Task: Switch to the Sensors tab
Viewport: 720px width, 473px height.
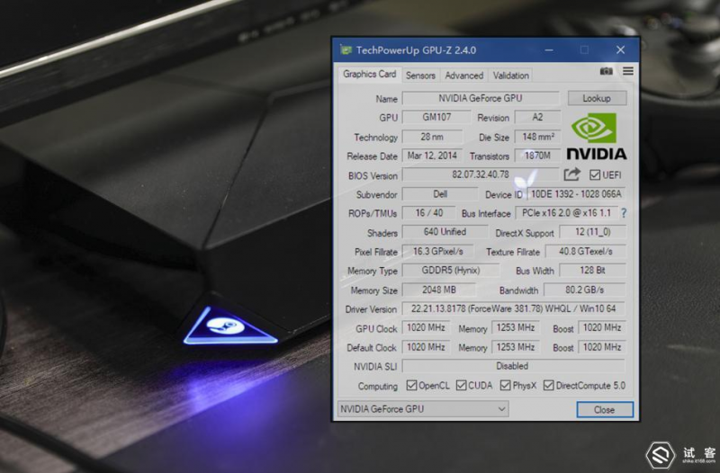Action: point(420,76)
